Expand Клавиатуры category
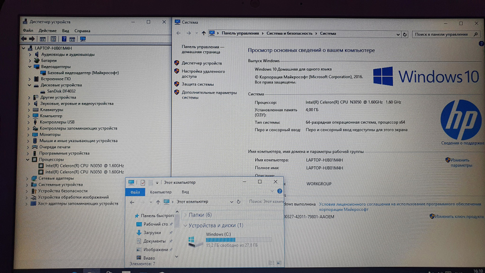Viewport: 485px width, 273px height. [29, 110]
